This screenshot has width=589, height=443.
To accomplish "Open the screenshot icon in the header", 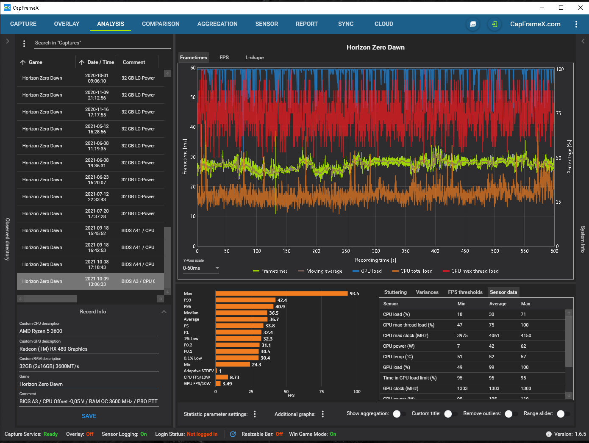I will [x=473, y=24].
